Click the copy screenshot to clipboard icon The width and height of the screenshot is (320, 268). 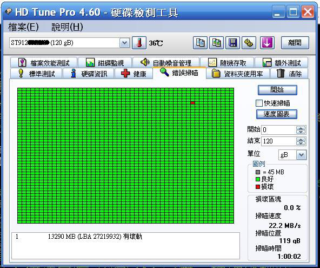click(x=216, y=43)
